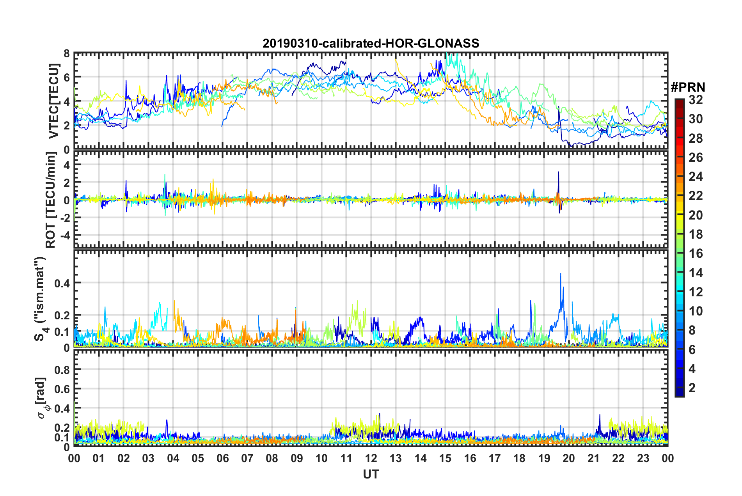Click the plot title 20190310-calibrated-HOR-GLONASS

click(x=371, y=43)
